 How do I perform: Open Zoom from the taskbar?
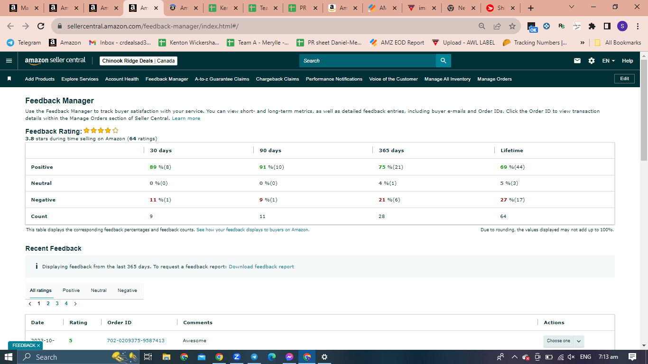pyautogui.click(x=237, y=357)
